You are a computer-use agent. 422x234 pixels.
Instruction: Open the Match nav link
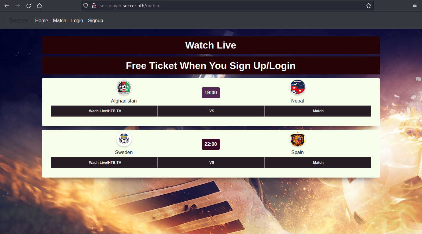[59, 20]
